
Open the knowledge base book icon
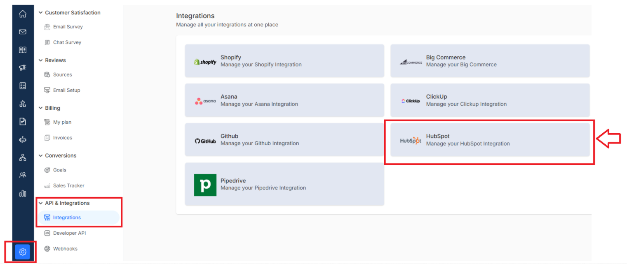[23, 50]
